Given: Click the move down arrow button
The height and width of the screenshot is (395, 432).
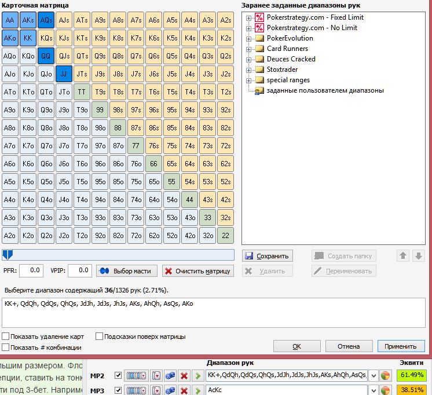Looking at the screenshot, I should [419, 255].
